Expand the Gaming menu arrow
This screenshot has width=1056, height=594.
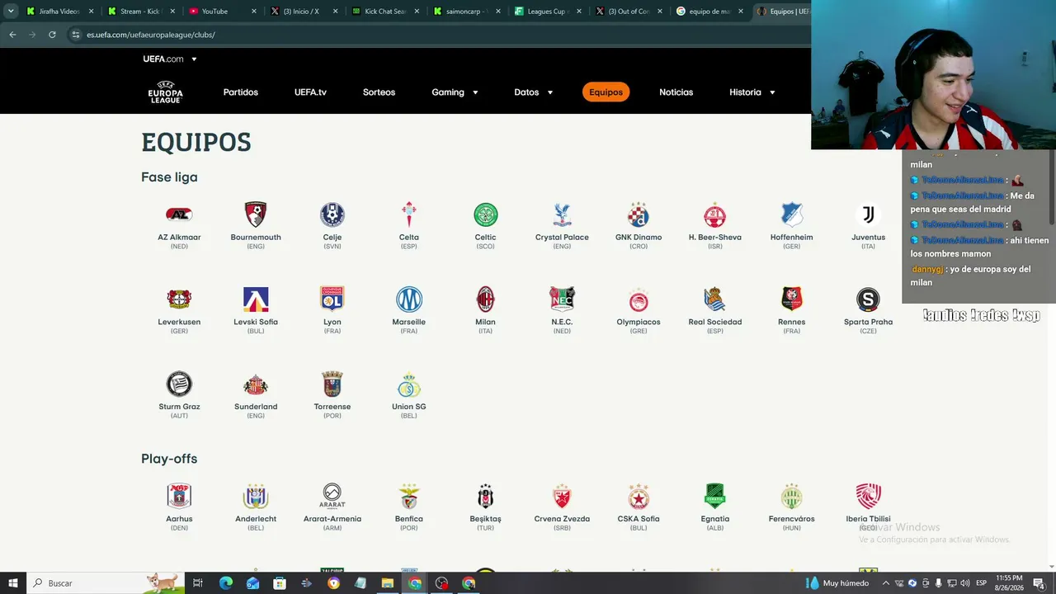click(475, 92)
